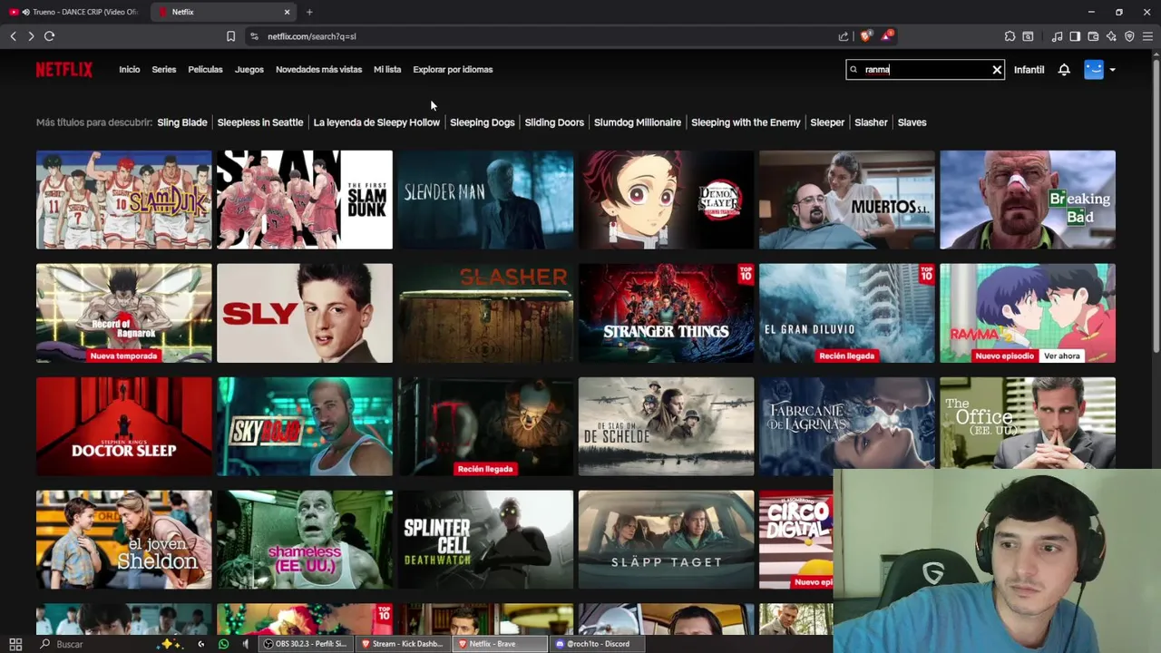Viewport: 1161px width, 653px height.
Task: Reload the Netflix page
Action: pos(49,36)
